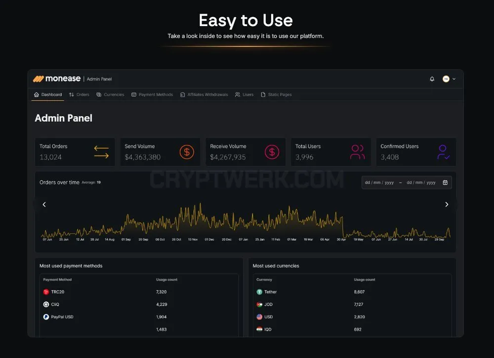The height and width of the screenshot is (358, 494).
Task: Switch to the Orders tab
Action: click(79, 94)
